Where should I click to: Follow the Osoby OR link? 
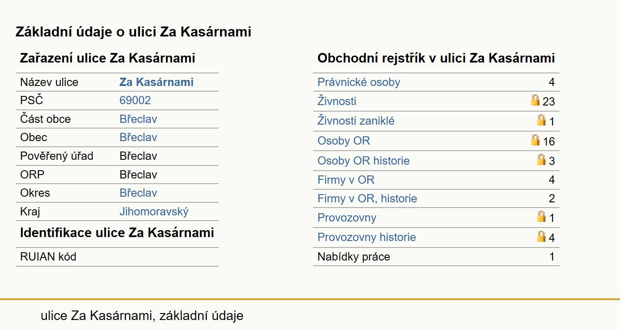point(344,141)
